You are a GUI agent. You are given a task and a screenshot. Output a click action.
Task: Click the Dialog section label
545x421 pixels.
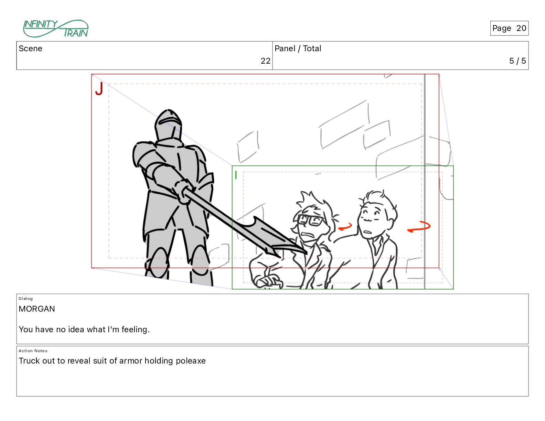(26, 299)
